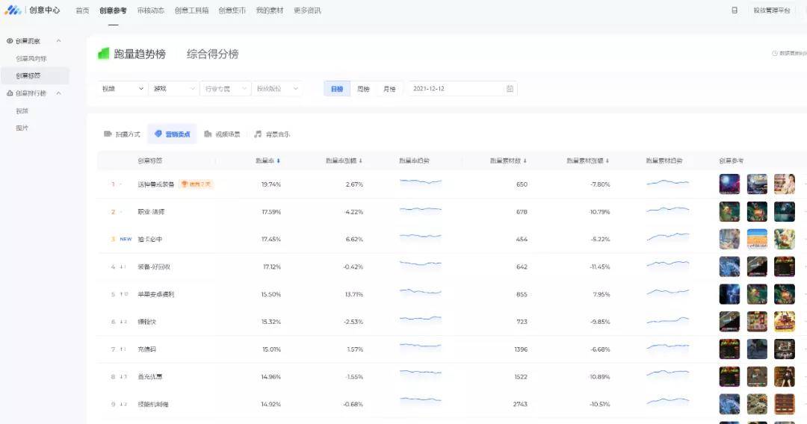807x424 pixels.
Task: Switch to 周榜 weekly ranking
Action: pos(363,89)
